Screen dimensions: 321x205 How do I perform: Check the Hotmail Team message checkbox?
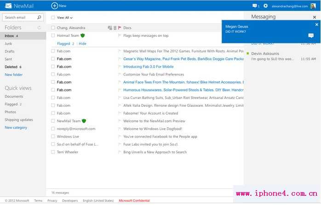click(53, 35)
